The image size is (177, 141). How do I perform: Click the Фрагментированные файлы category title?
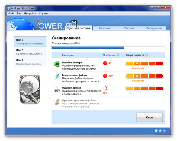coord(79,100)
